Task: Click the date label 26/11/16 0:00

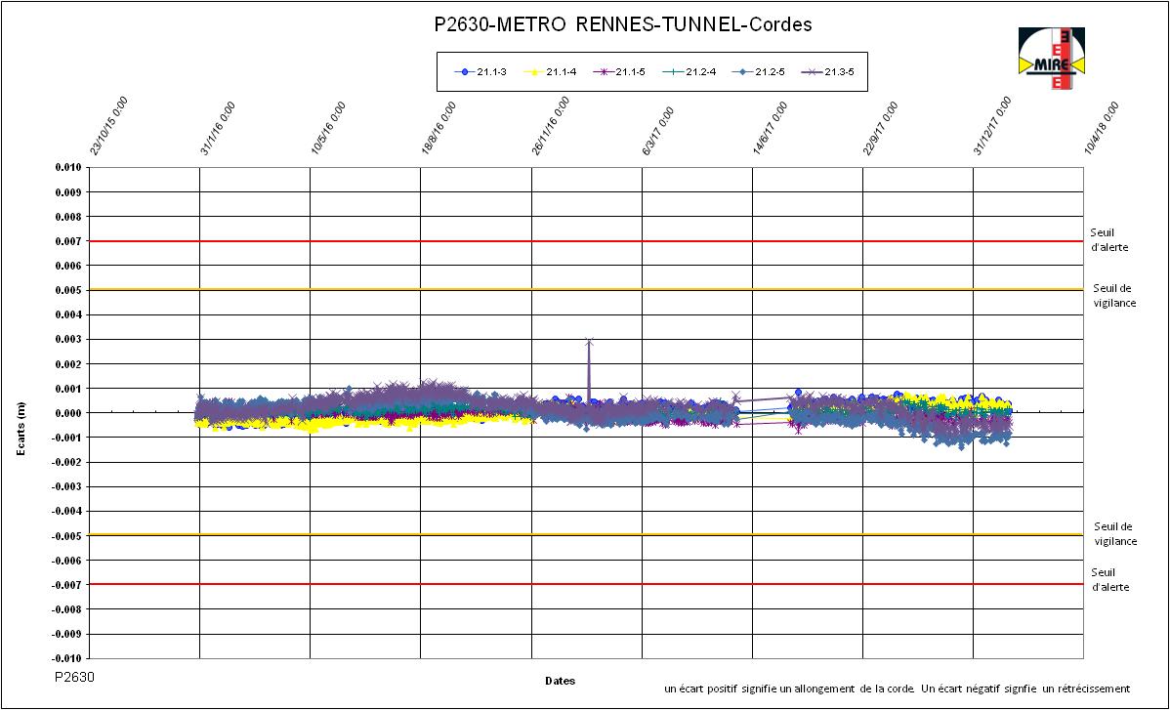Action: 551,126
